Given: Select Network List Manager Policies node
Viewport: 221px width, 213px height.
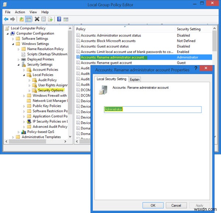Looking at the screenshot, I should coord(50,101).
